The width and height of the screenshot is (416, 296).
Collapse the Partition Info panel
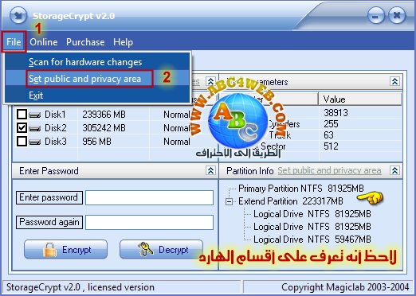394,170
